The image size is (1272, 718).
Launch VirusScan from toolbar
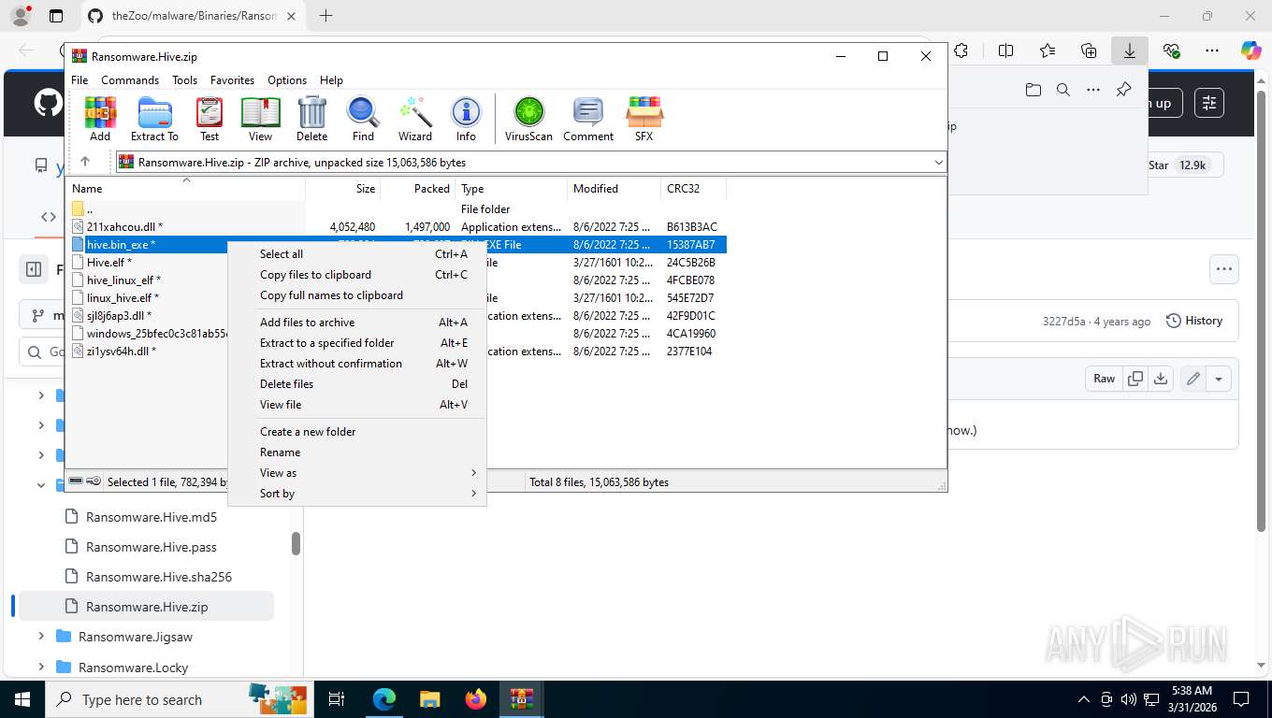tap(528, 119)
